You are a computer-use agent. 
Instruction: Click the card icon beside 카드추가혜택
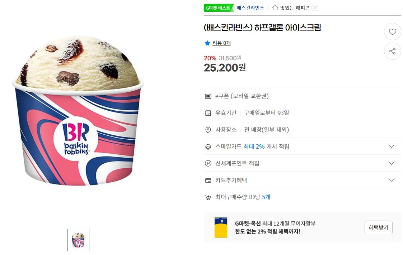208,180
